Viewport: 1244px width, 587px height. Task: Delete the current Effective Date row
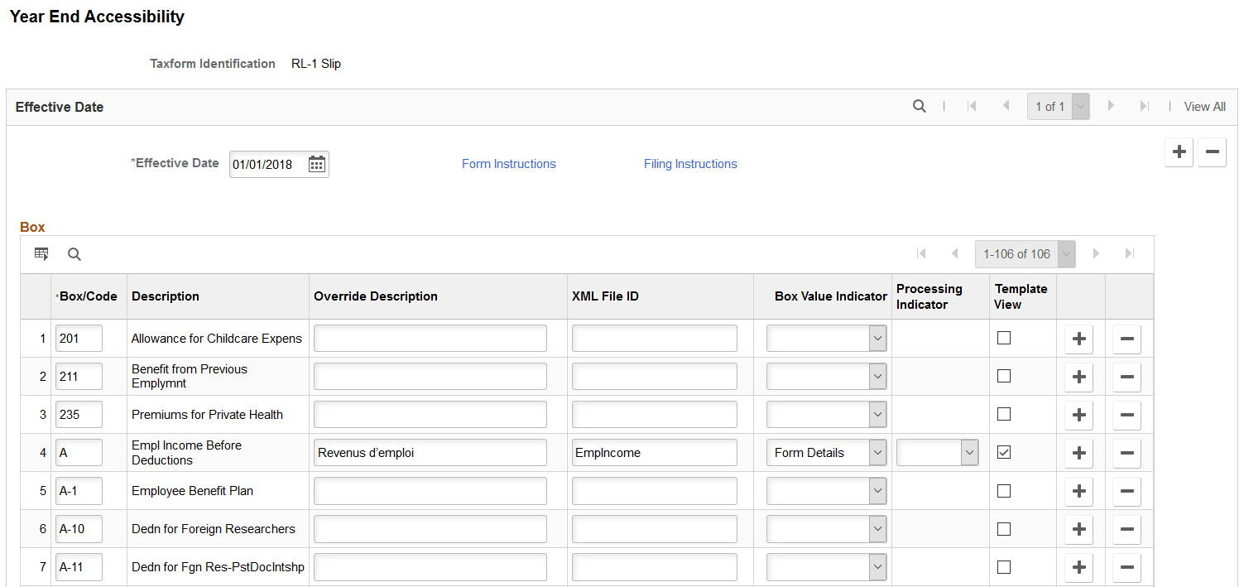pos(1212,152)
